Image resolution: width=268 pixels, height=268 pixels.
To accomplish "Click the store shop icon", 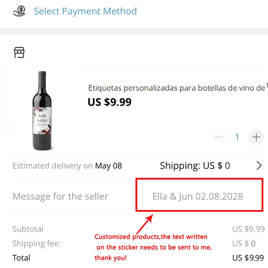I will click(19, 53).
